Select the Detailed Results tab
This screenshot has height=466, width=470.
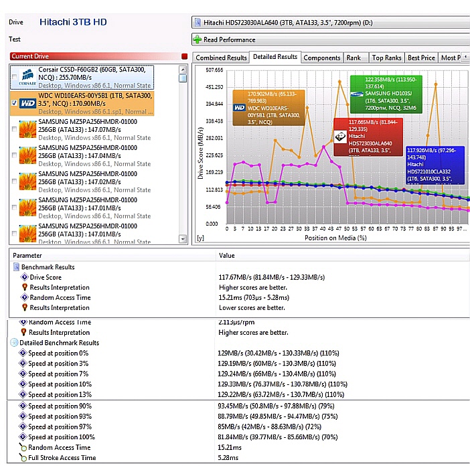[x=275, y=57]
